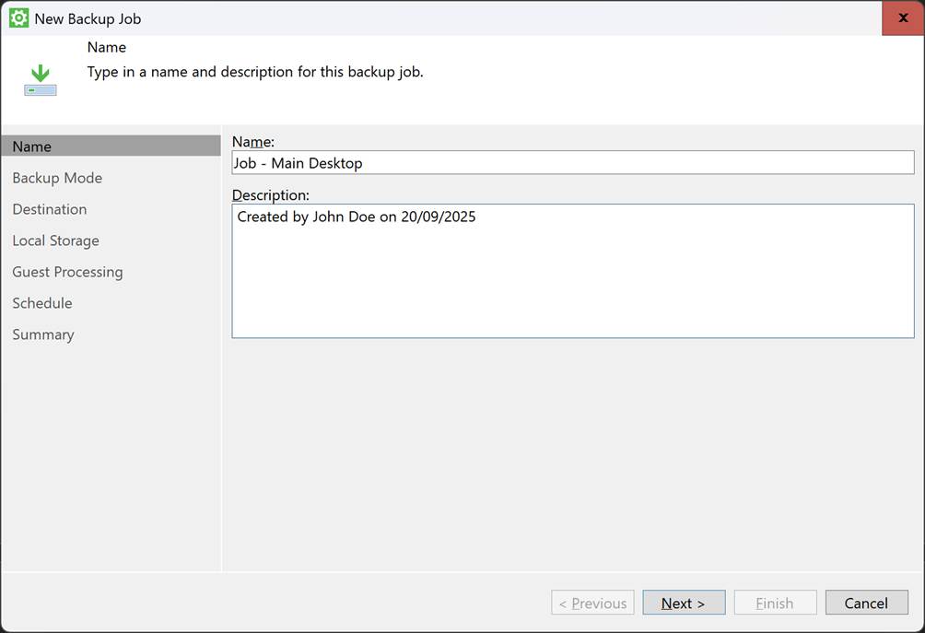The width and height of the screenshot is (925, 633).
Task: Click the green arrow backup job icon
Action: (x=41, y=80)
